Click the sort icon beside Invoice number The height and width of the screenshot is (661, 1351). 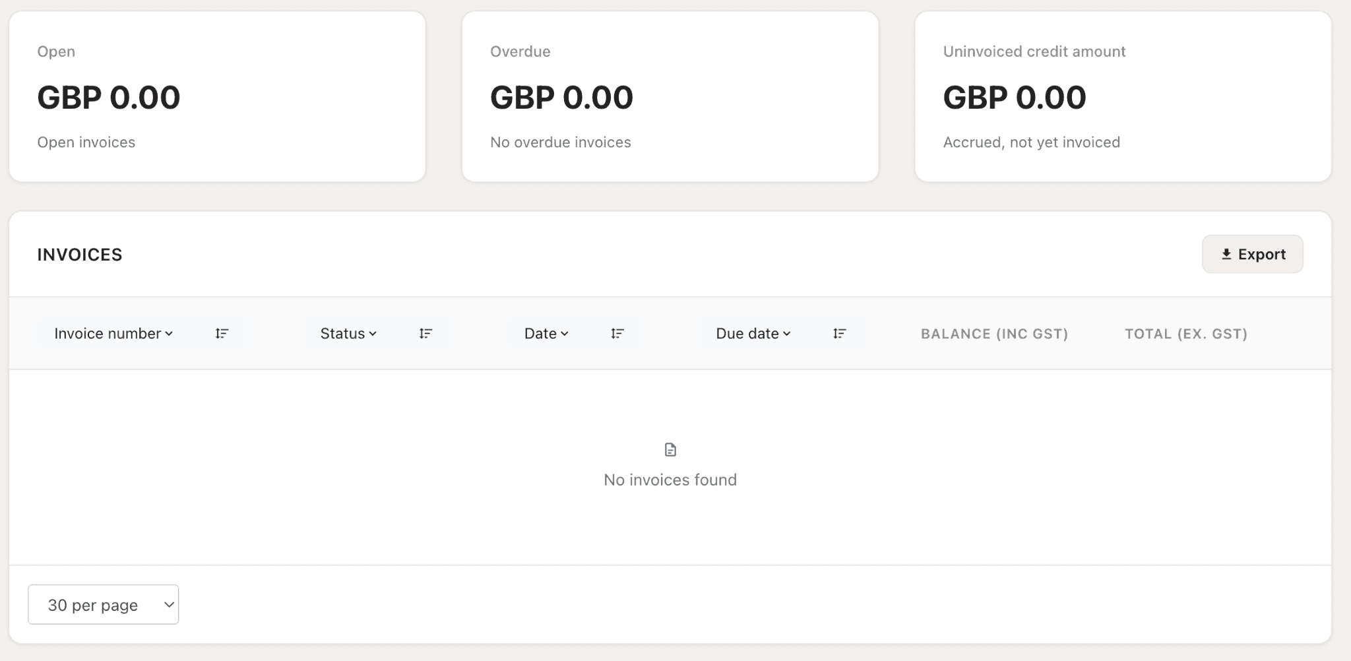(x=222, y=334)
